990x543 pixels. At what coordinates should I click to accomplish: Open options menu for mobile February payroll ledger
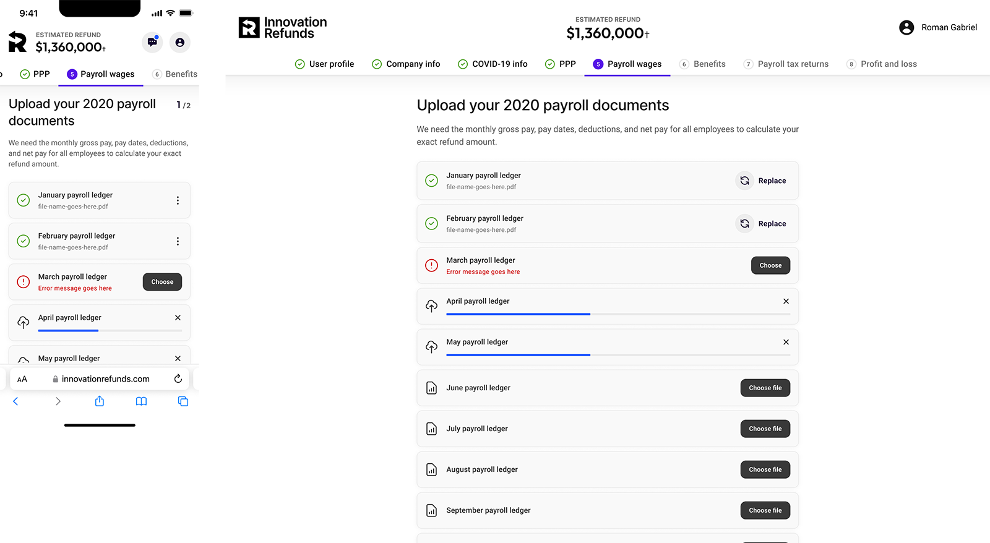178,241
